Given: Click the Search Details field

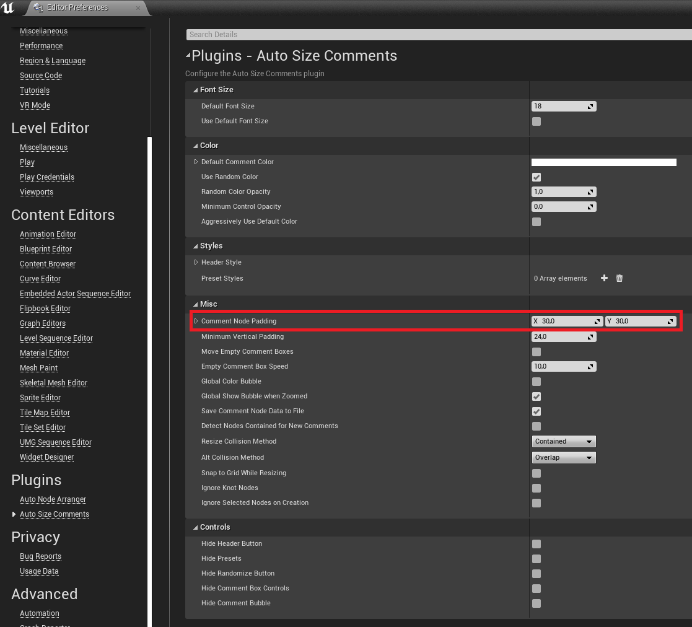Looking at the screenshot, I should (x=439, y=35).
